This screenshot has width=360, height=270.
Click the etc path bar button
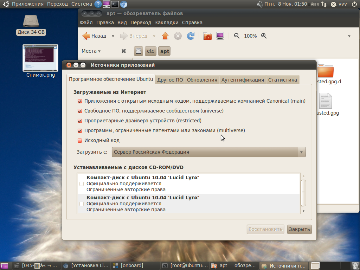pyautogui.click(x=150, y=51)
